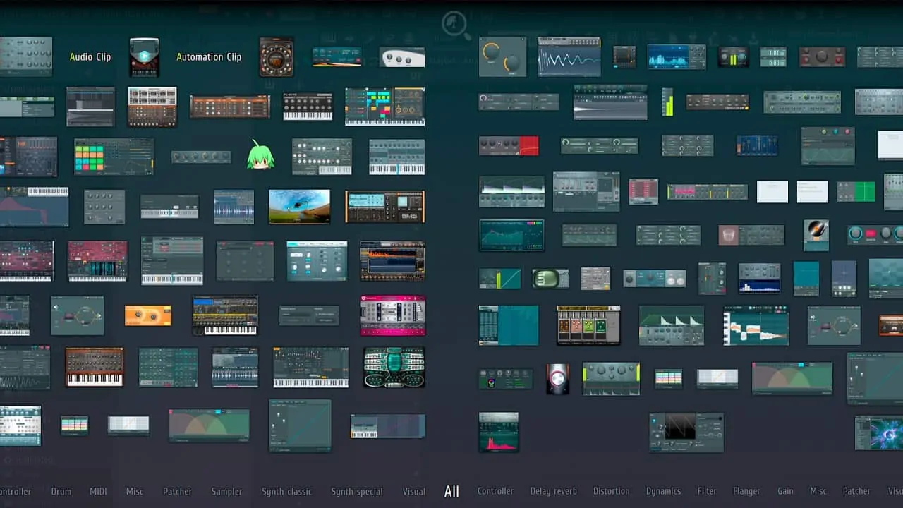
Task: Select the blue galaxy visualizer plugin
Action: point(878,433)
